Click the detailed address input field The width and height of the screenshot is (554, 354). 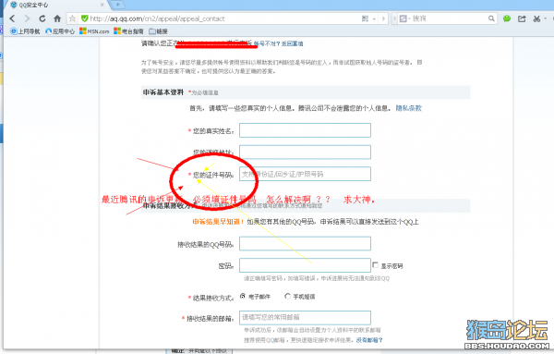click(305, 153)
